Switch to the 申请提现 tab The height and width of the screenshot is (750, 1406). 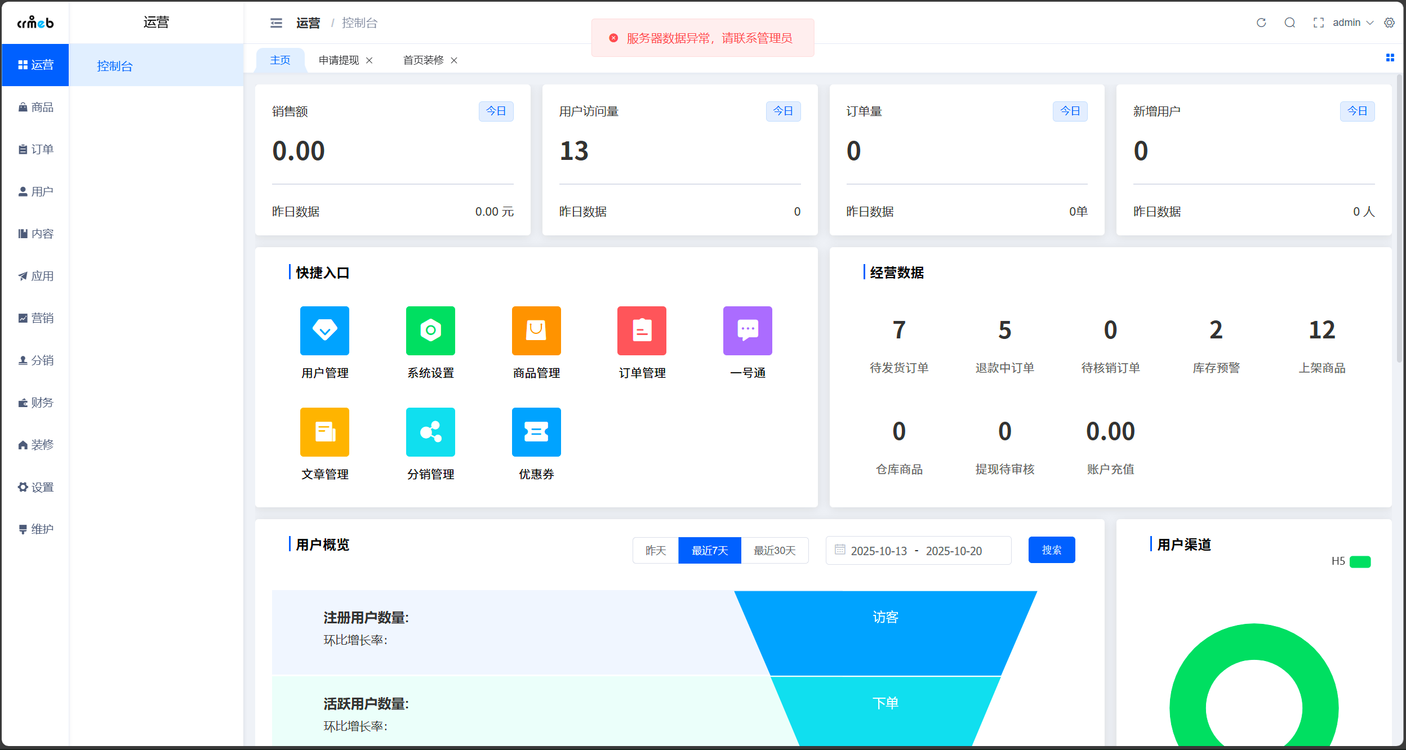339,60
